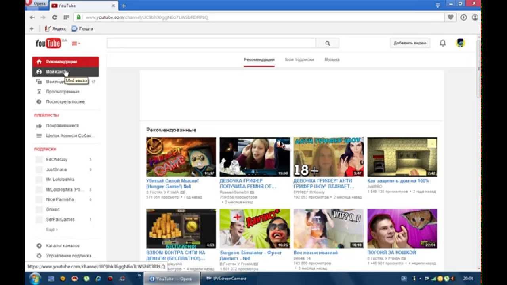The height and width of the screenshot is (285, 507).
Task: Open Мой канал in sidebar
Action: pyautogui.click(x=66, y=72)
